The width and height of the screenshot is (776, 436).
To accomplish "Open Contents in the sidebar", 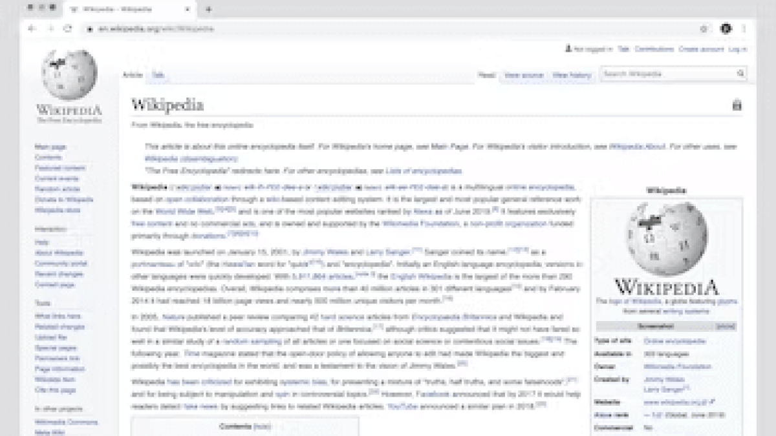I will (x=48, y=158).
